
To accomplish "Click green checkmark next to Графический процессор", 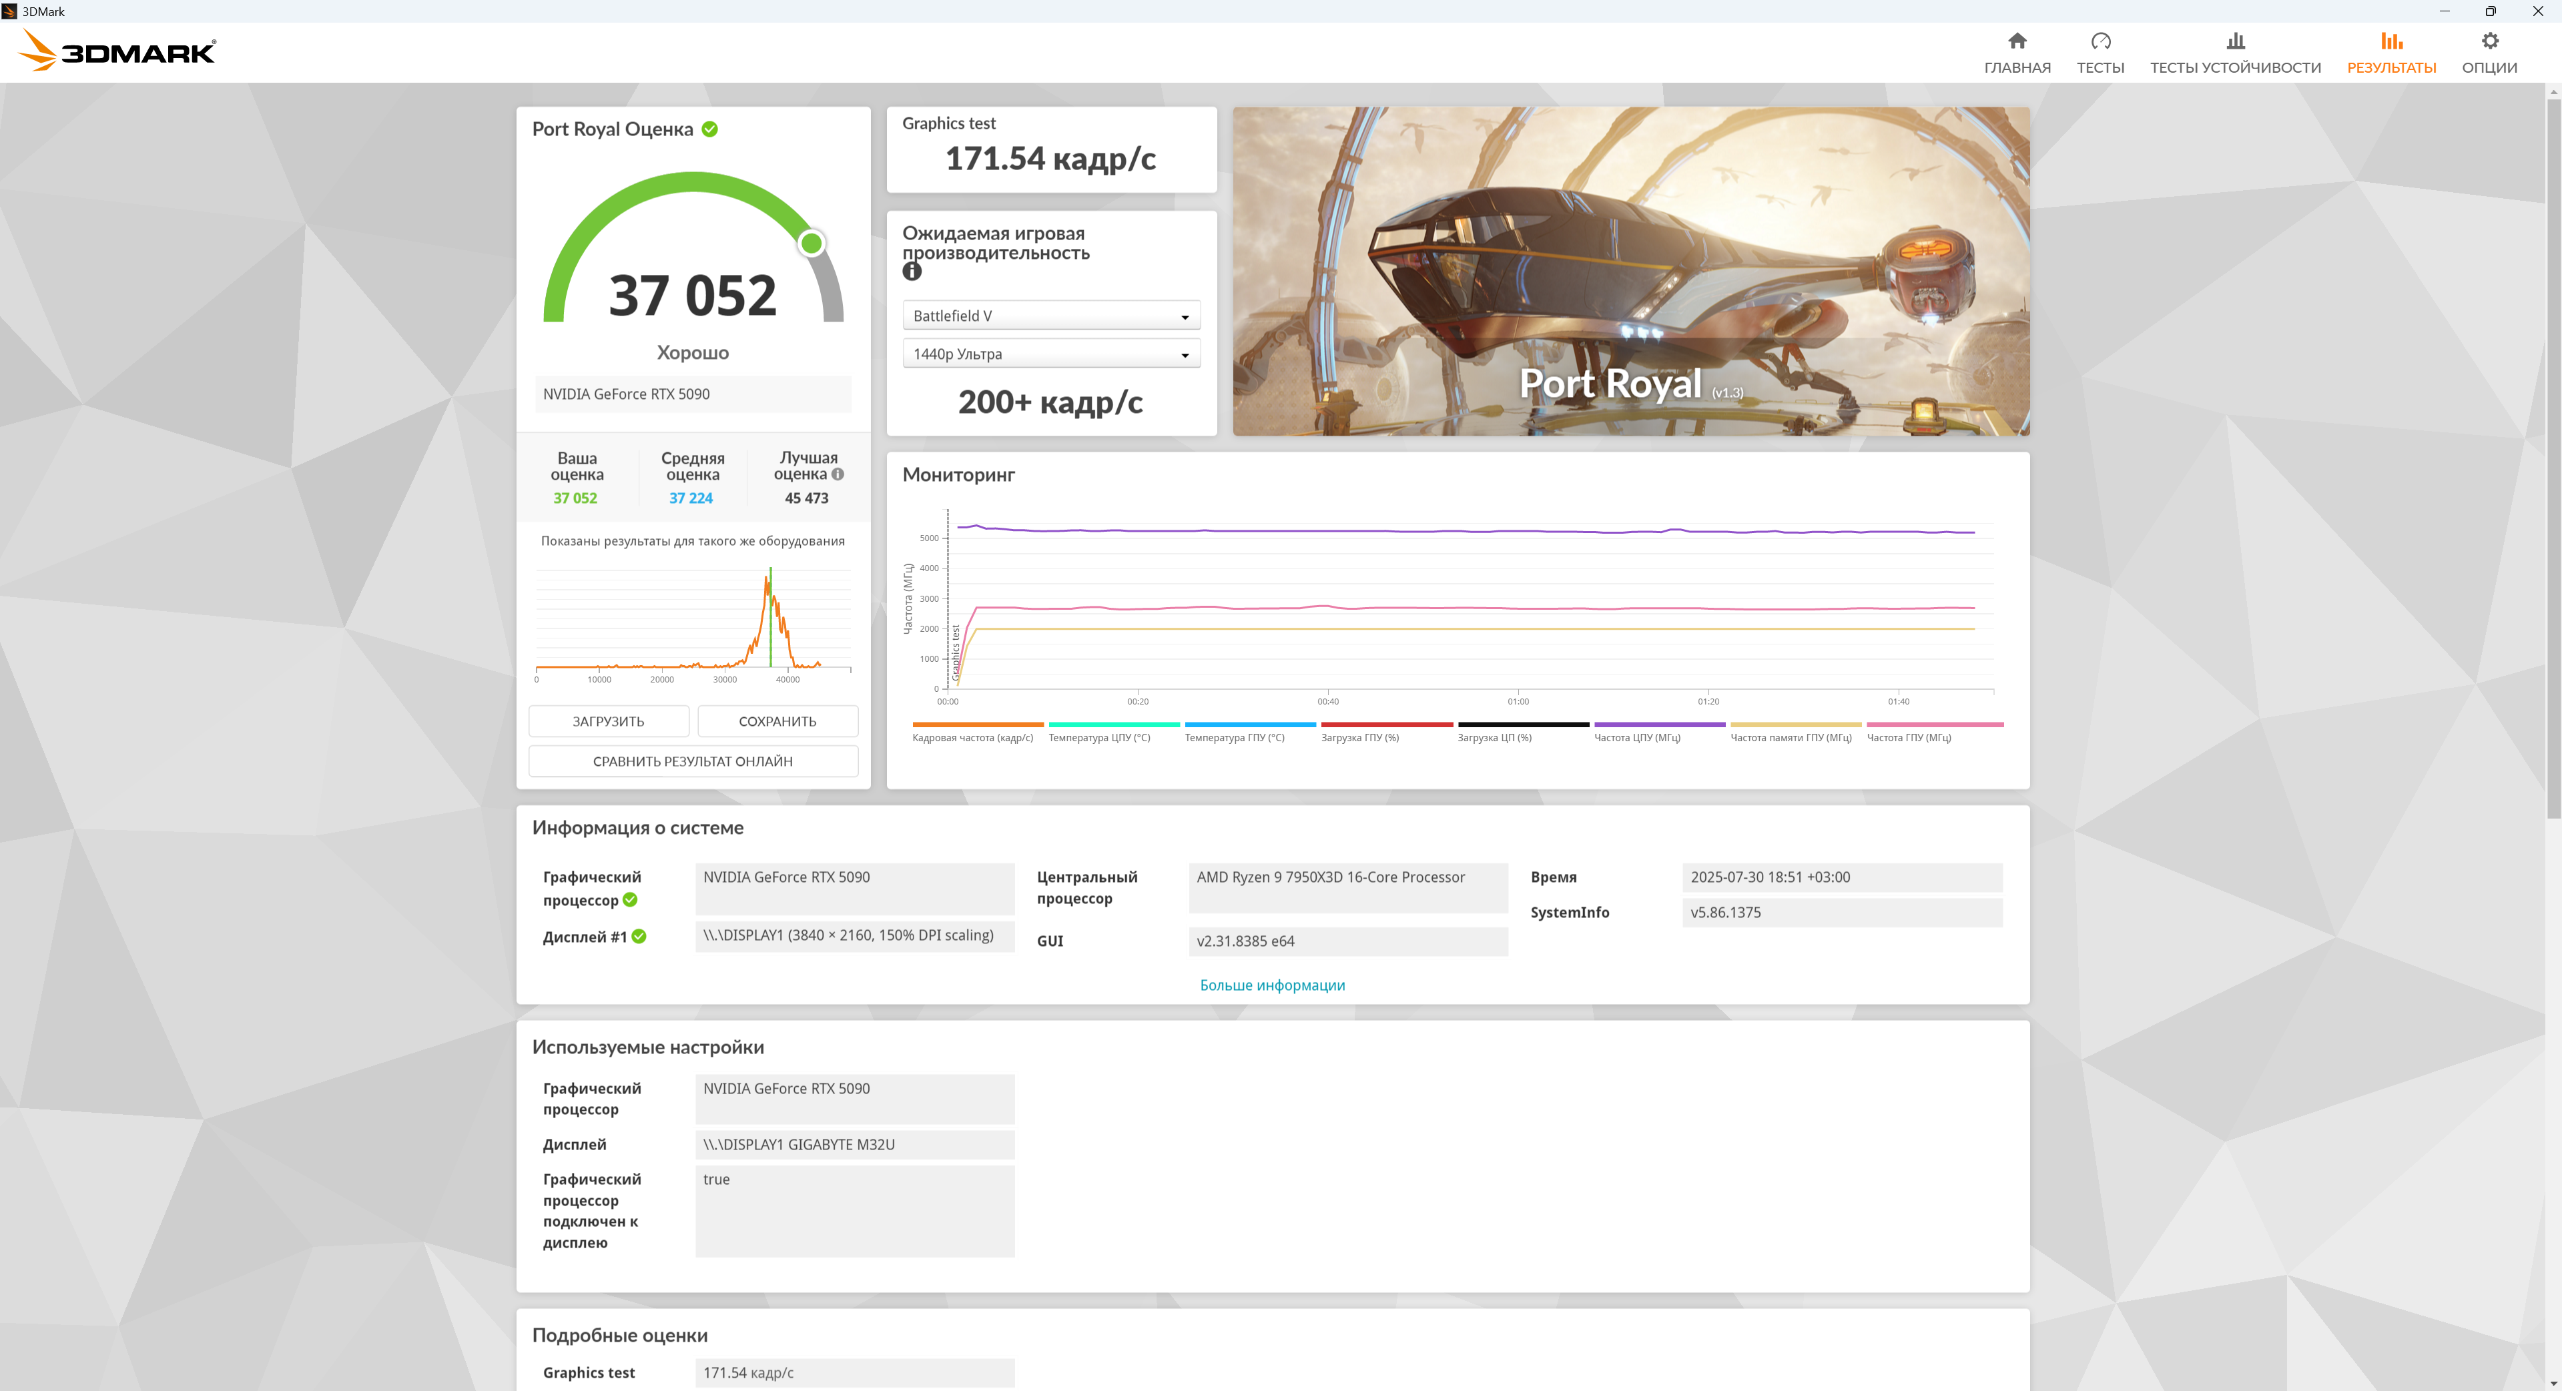I will pyautogui.click(x=629, y=900).
